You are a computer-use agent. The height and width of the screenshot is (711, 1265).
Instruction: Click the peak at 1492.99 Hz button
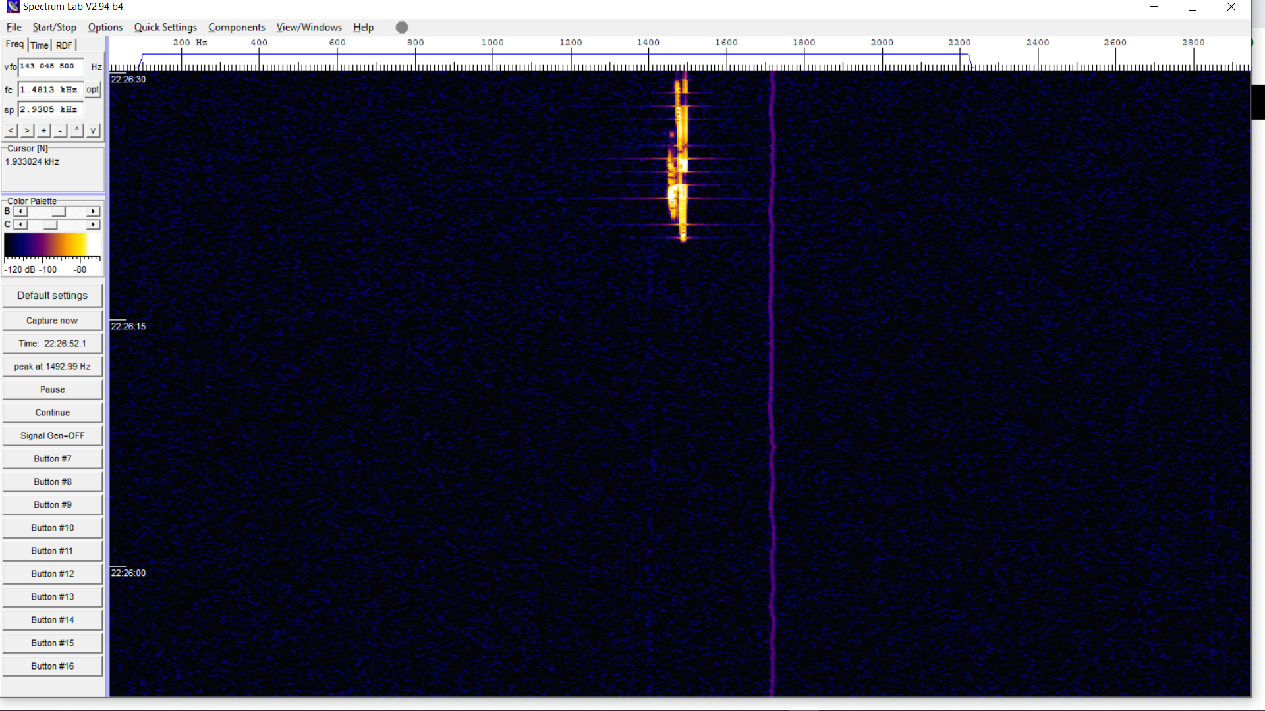coord(52,367)
